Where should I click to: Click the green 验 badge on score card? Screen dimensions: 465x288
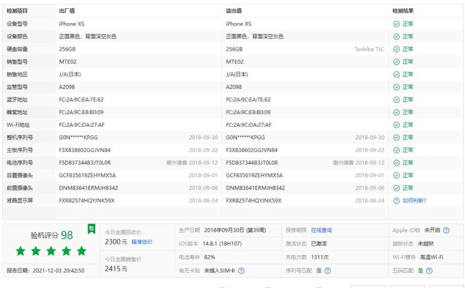(92, 229)
